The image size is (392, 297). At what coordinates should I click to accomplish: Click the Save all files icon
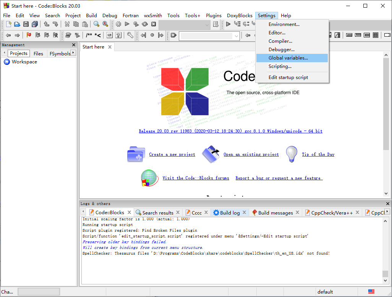(x=35, y=24)
